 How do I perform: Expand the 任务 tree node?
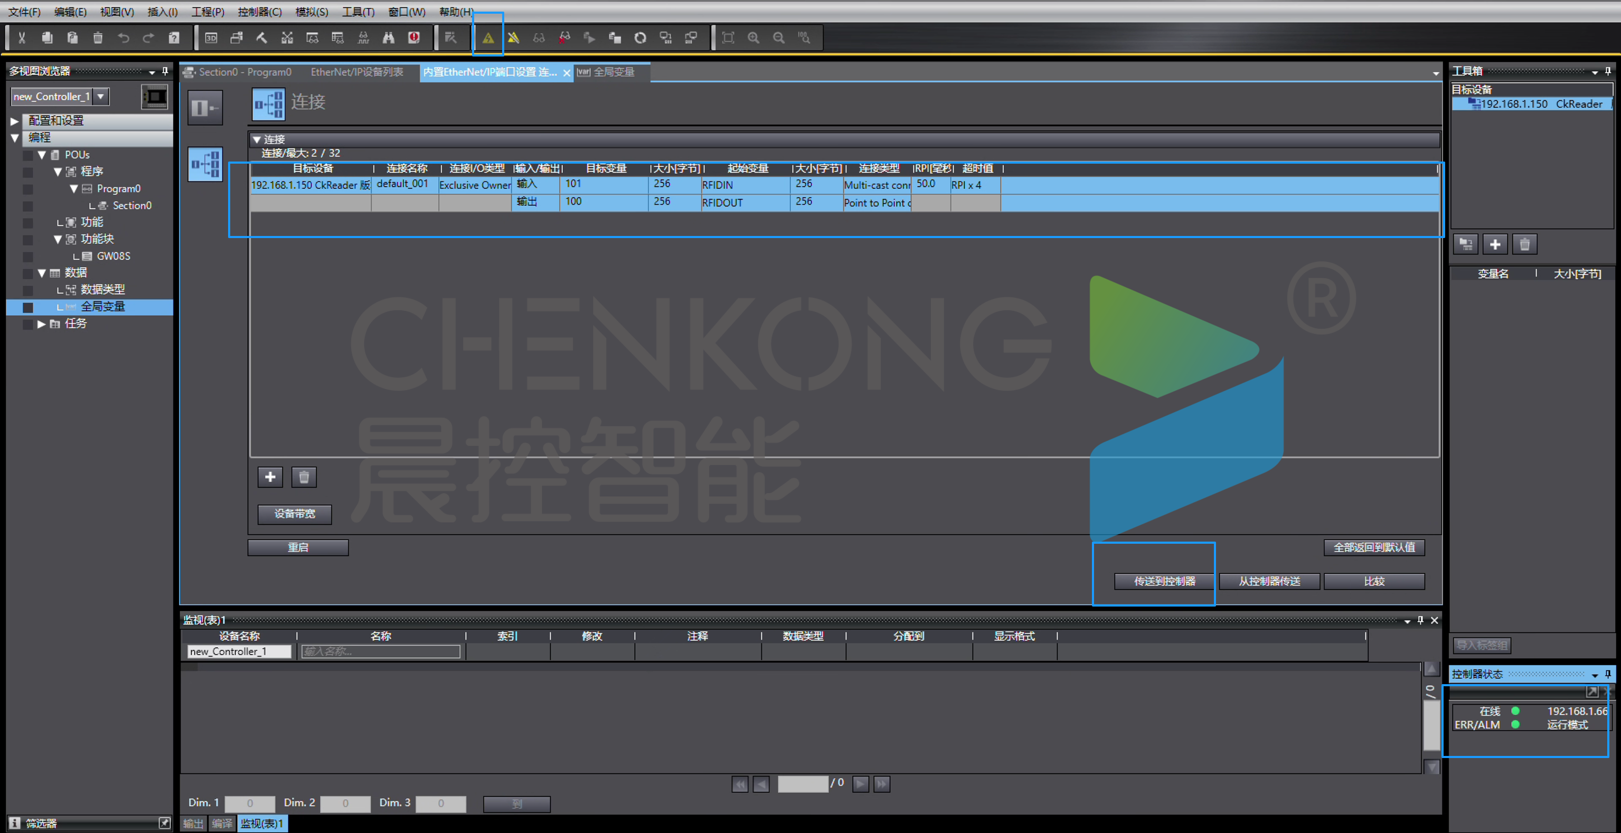pos(42,324)
